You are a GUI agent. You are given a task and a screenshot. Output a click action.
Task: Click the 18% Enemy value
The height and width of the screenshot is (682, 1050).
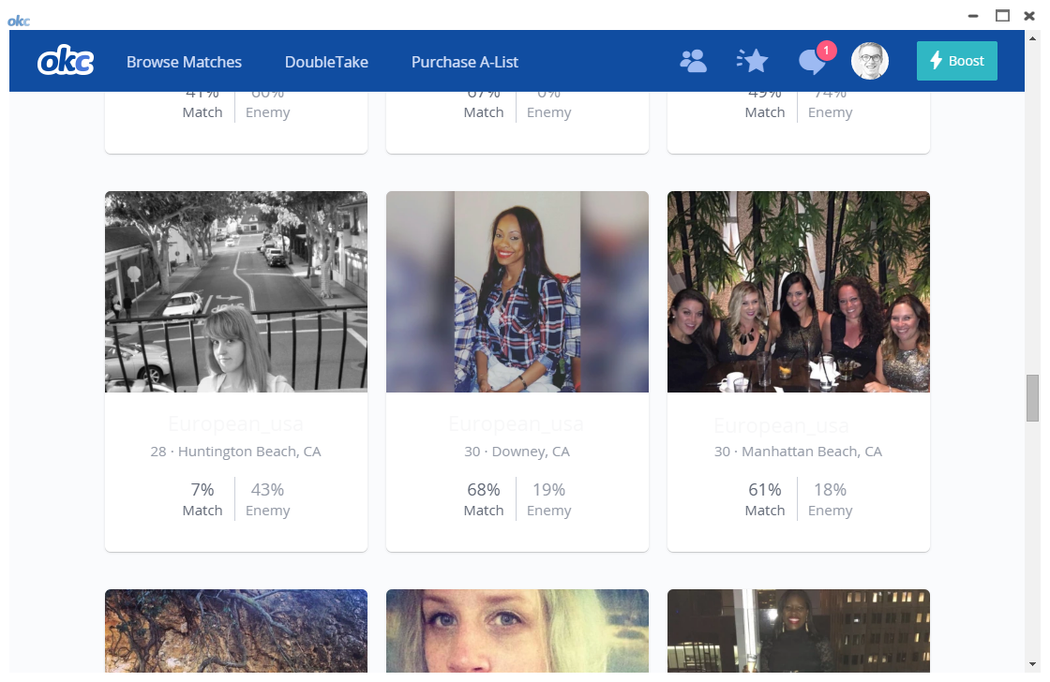point(831,490)
